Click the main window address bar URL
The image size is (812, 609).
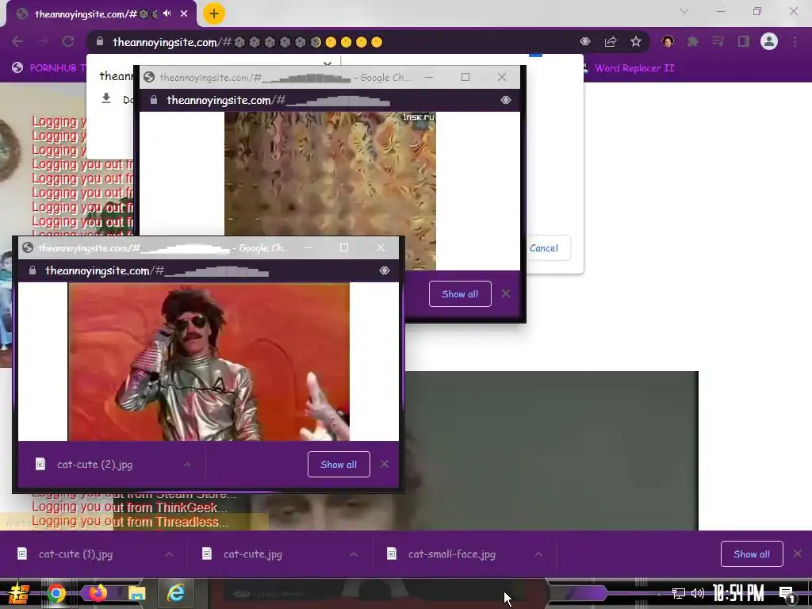click(x=247, y=42)
